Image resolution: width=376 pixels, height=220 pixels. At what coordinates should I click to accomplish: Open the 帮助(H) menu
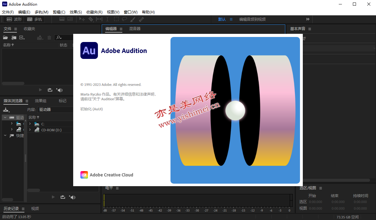pos(148,12)
